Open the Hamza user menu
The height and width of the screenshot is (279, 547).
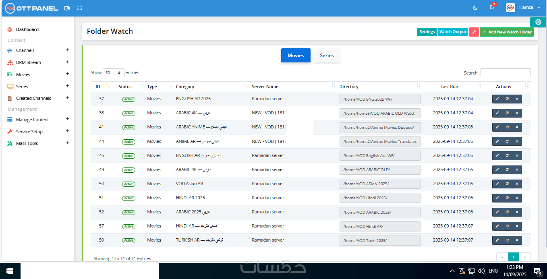tap(523, 8)
